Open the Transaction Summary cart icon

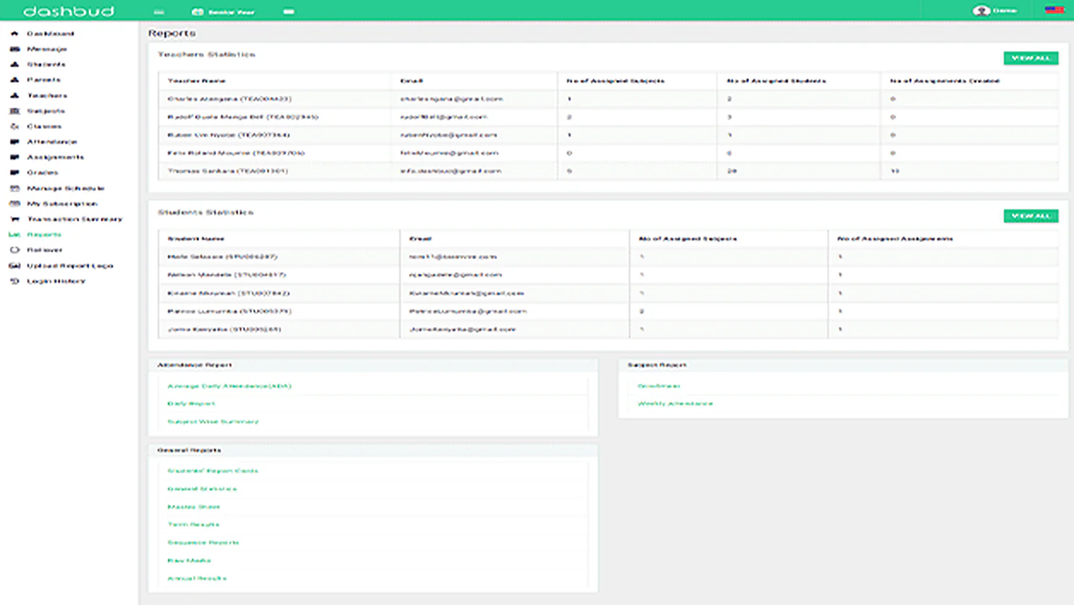tap(15, 219)
